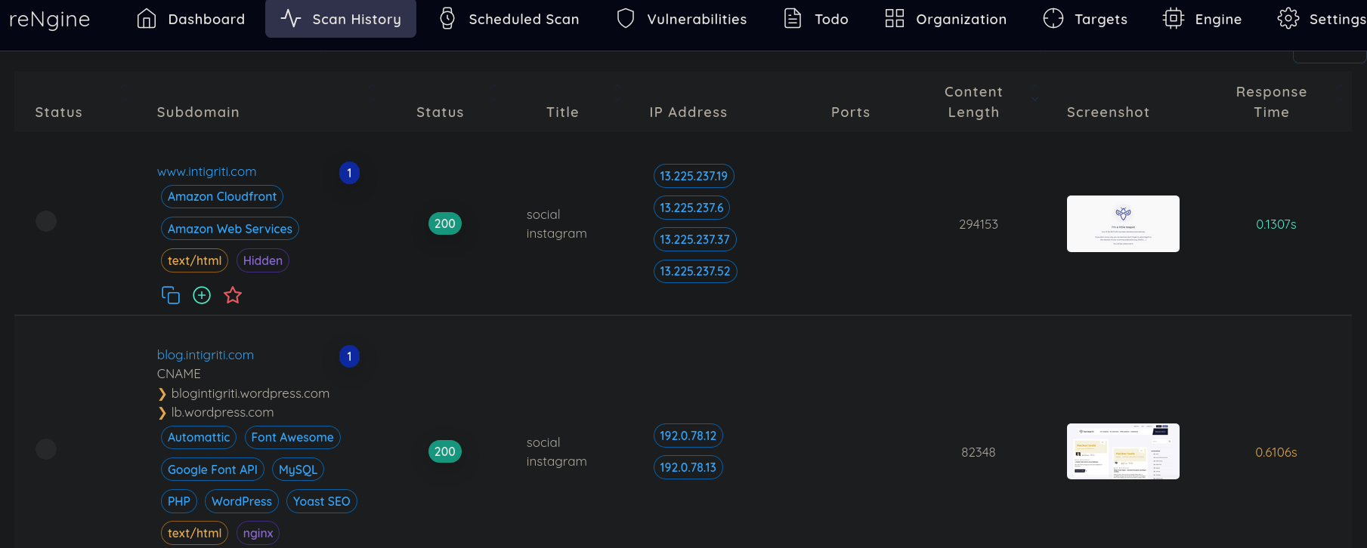Click IP address 192.0.78.13
Image resolution: width=1367 pixels, height=548 pixels.
click(688, 467)
